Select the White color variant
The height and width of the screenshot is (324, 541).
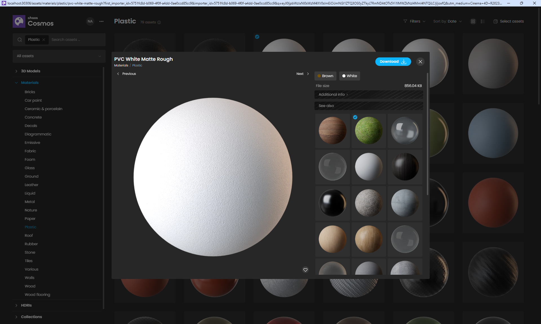click(349, 76)
